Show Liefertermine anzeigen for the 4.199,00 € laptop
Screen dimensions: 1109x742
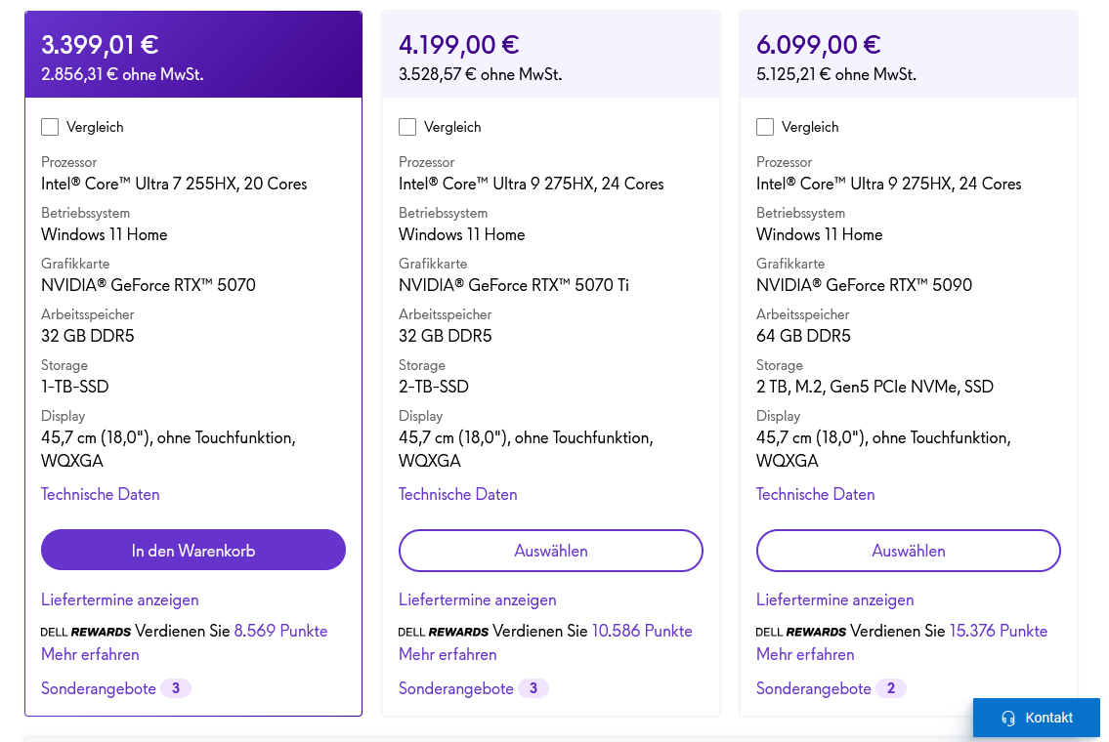(477, 599)
